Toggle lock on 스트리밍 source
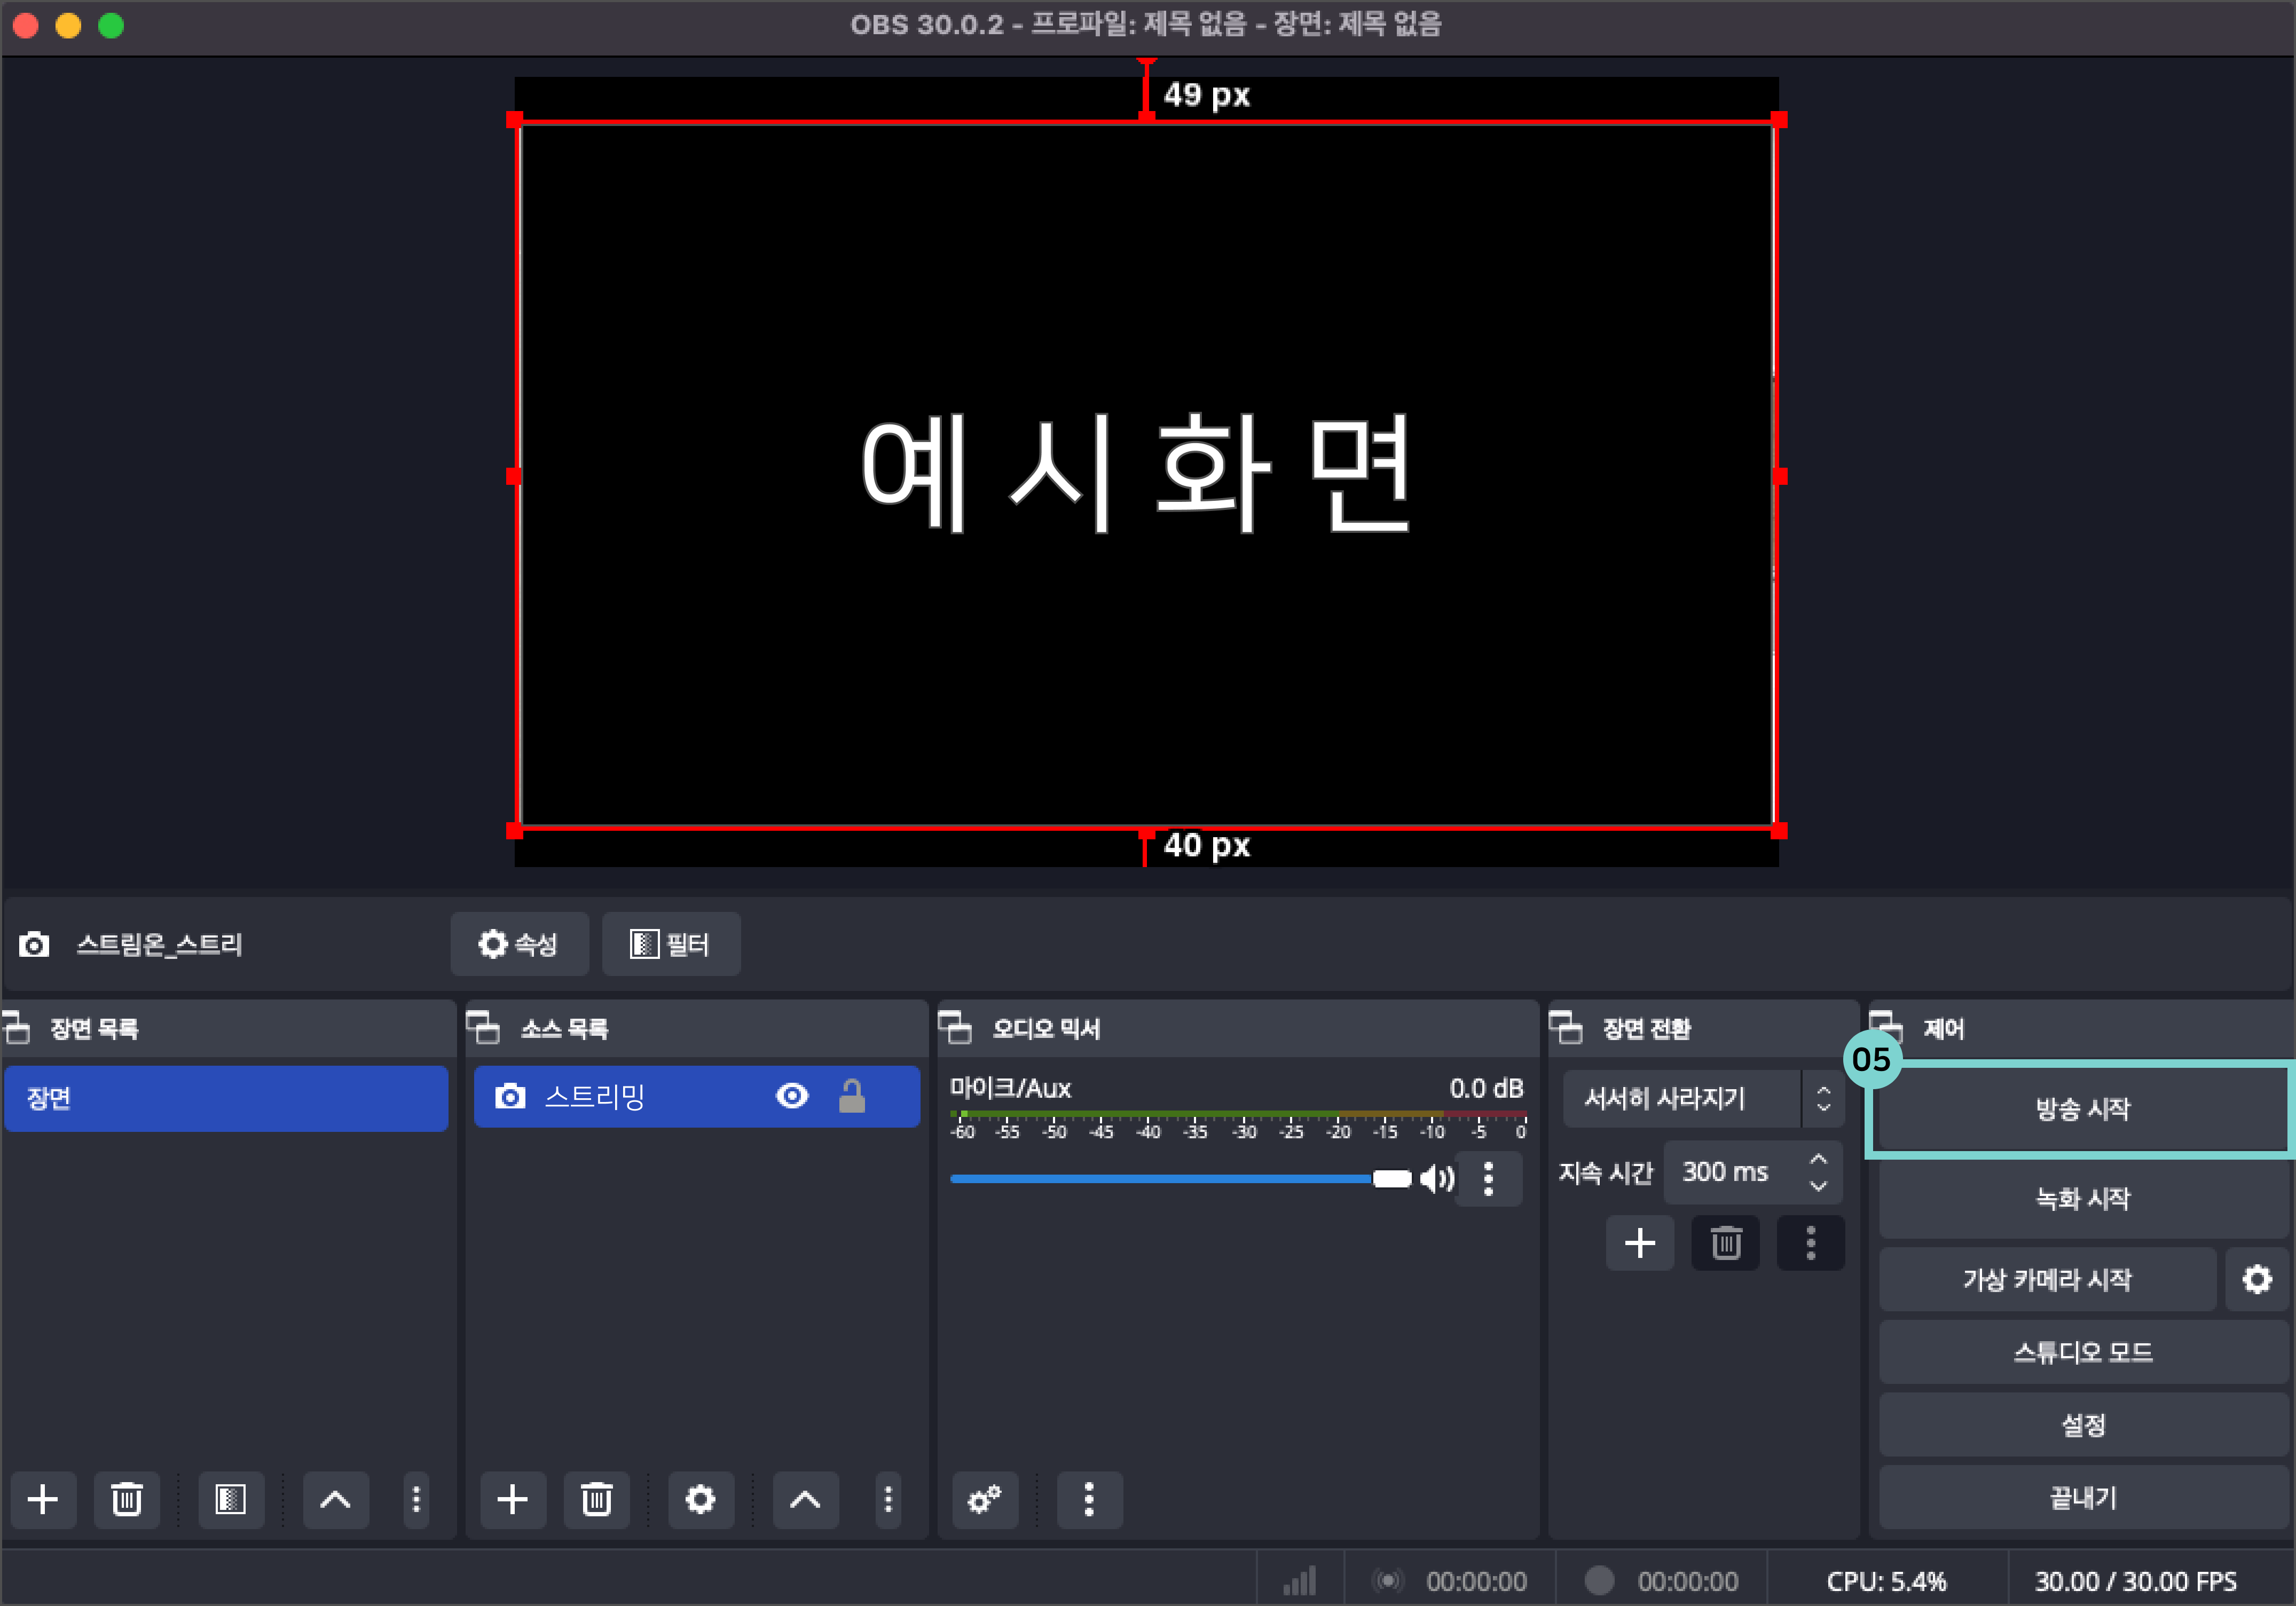2296x1606 pixels. [x=851, y=1096]
